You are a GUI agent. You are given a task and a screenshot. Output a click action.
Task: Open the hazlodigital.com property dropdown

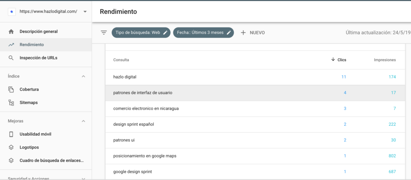pyautogui.click(x=85, y=12)
